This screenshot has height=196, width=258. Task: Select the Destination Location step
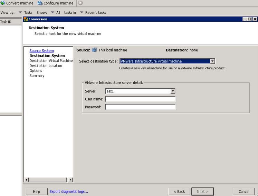[x=46, y=66]
